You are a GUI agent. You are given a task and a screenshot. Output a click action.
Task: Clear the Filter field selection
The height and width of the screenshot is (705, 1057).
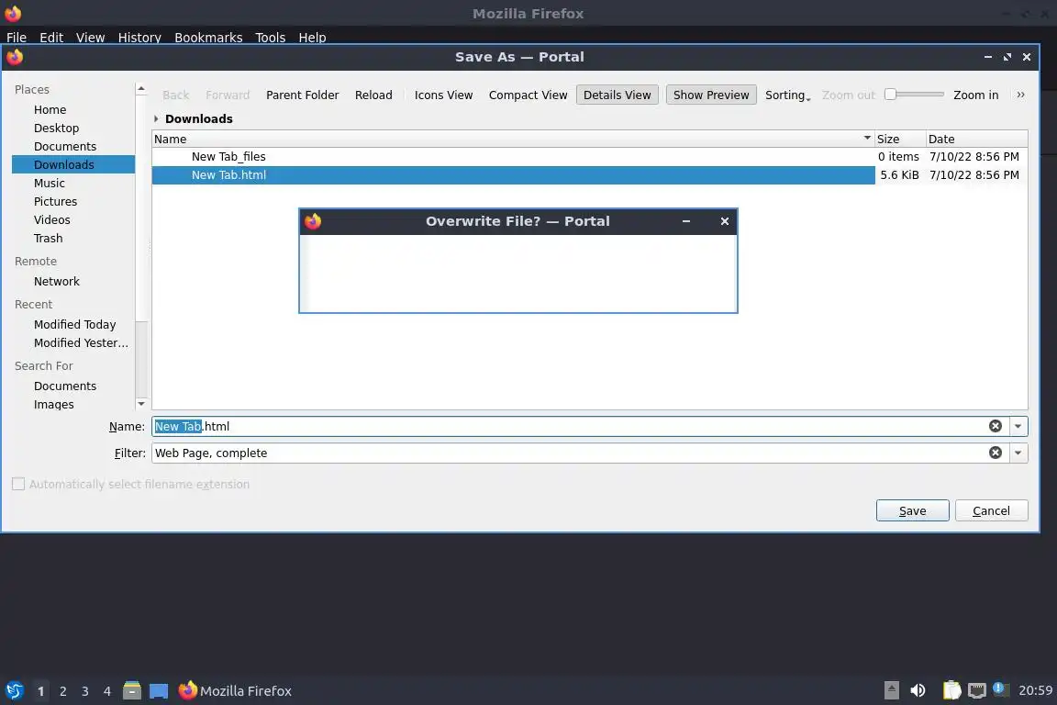(x=995, y=453)
